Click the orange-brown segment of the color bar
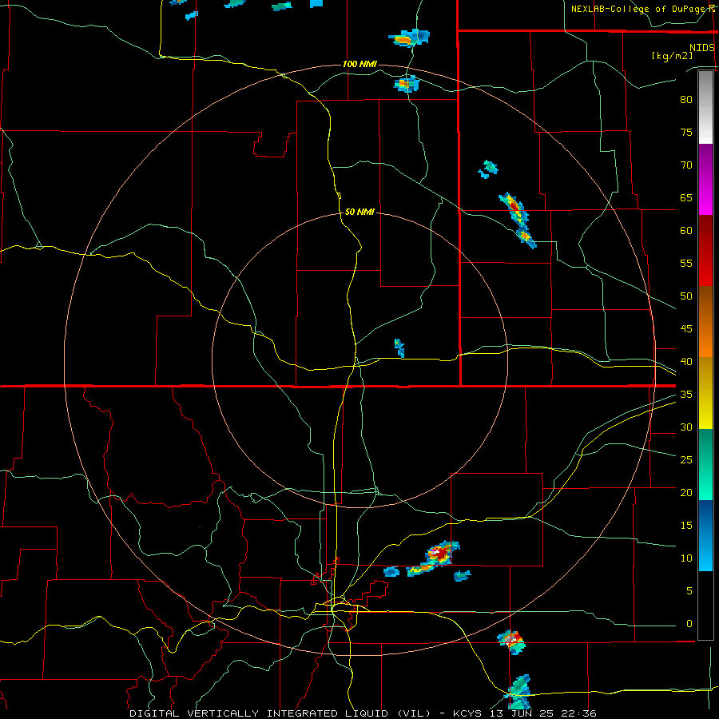The width and height of the screenshot is (719, 719). click(705, 322)
